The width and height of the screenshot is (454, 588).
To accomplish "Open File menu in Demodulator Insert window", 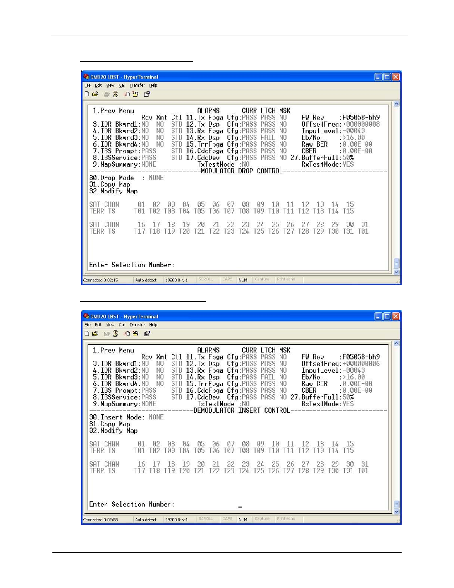I will pos(88,325).
